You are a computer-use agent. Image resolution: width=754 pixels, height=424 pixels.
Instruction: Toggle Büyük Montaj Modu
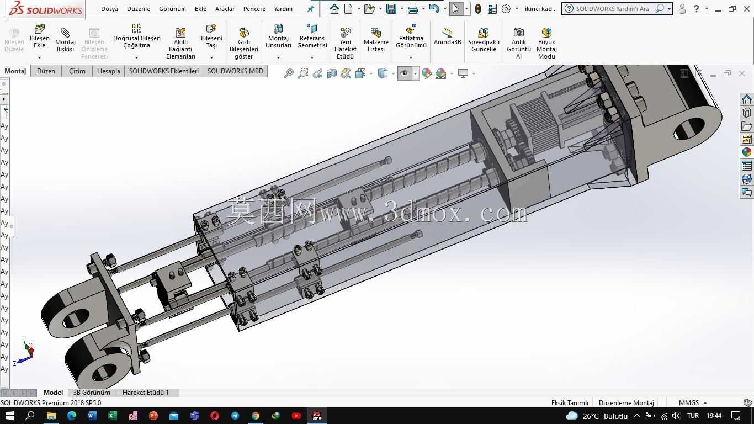point(546,42)
